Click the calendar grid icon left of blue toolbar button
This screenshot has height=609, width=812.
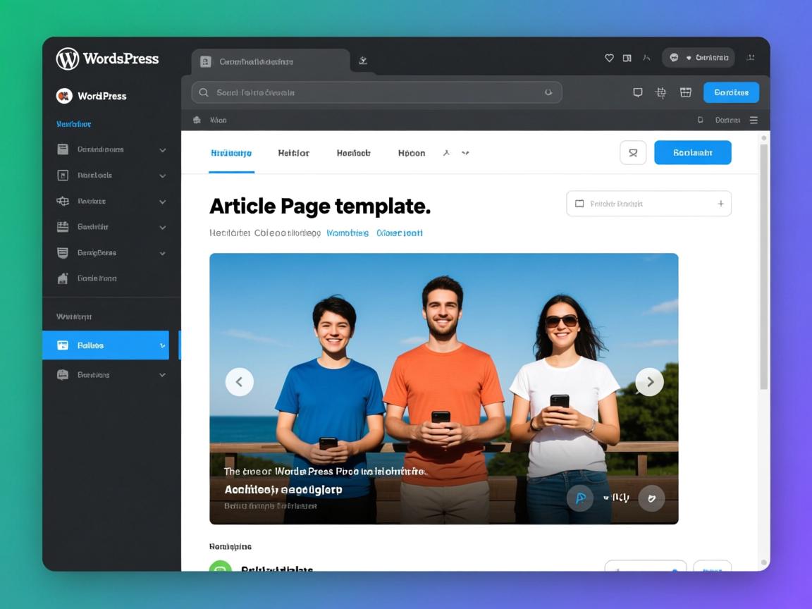pyautogui.click(x=685, y=92)
